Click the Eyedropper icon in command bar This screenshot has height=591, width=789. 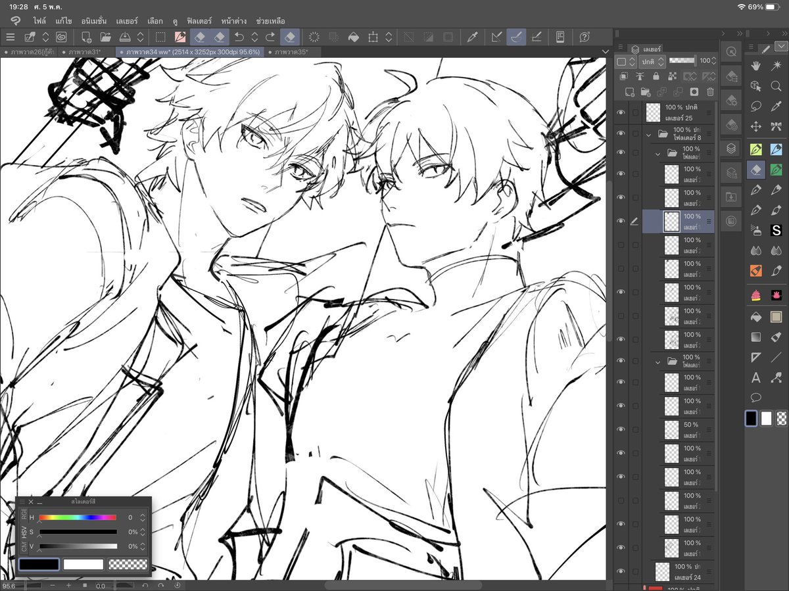tap(471, 37)
